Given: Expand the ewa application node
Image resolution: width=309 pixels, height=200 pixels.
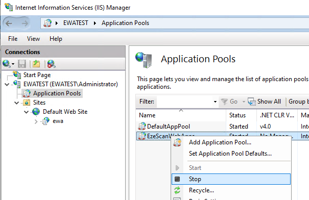Looking at the screenshot, I should pyautogui.click(x=36, y=121).
